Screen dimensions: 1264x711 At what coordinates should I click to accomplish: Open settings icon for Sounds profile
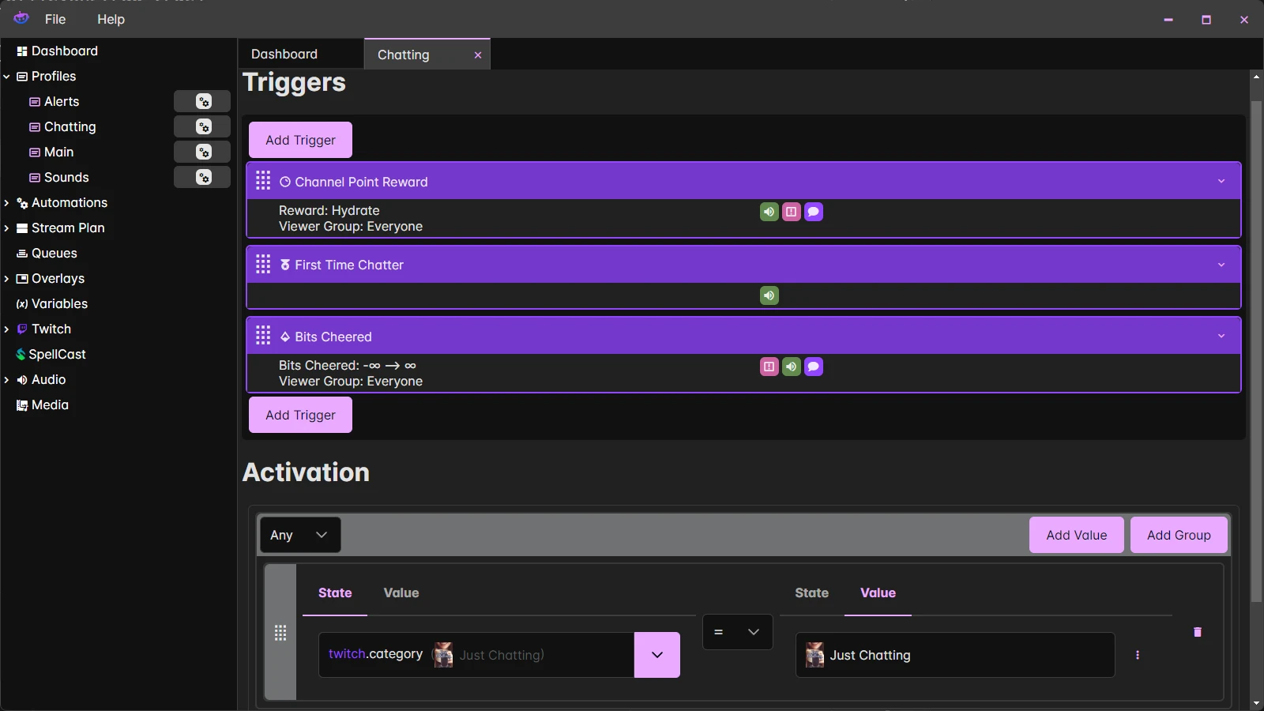click(202, 177)
